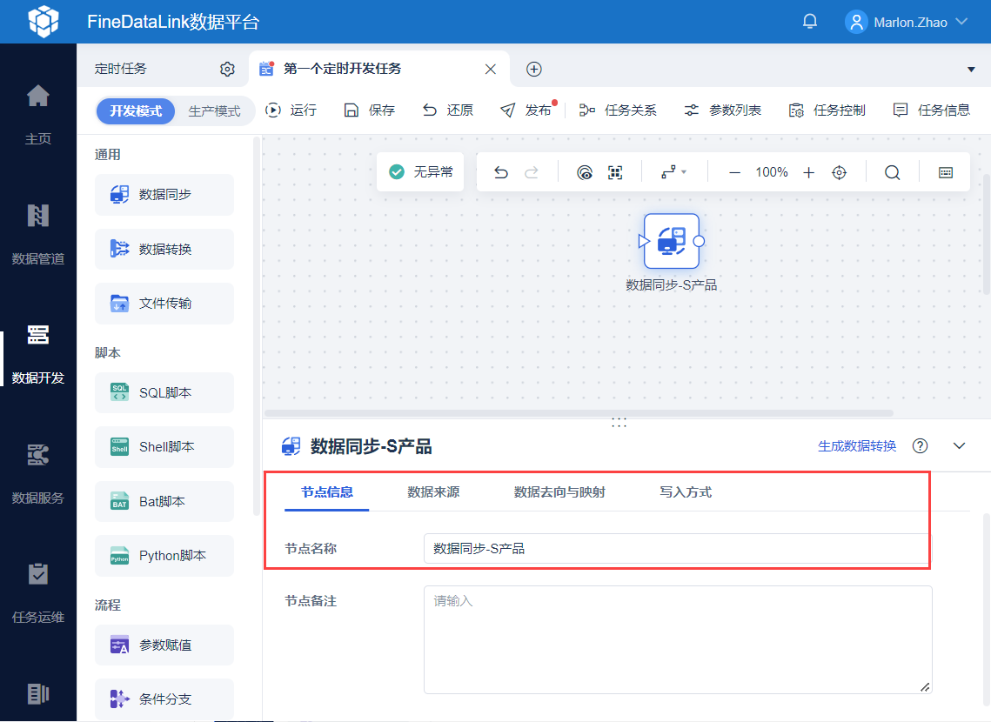Select SQL脚本 component
This screenshot has height=722, width=991.
tap(164, 392)
